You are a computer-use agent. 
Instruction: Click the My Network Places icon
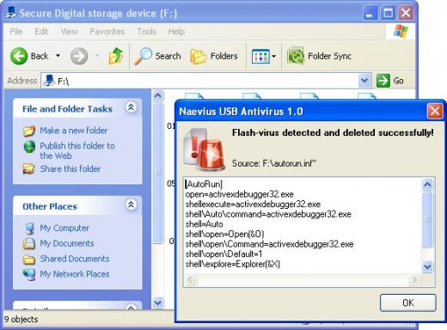coord(29,275)
